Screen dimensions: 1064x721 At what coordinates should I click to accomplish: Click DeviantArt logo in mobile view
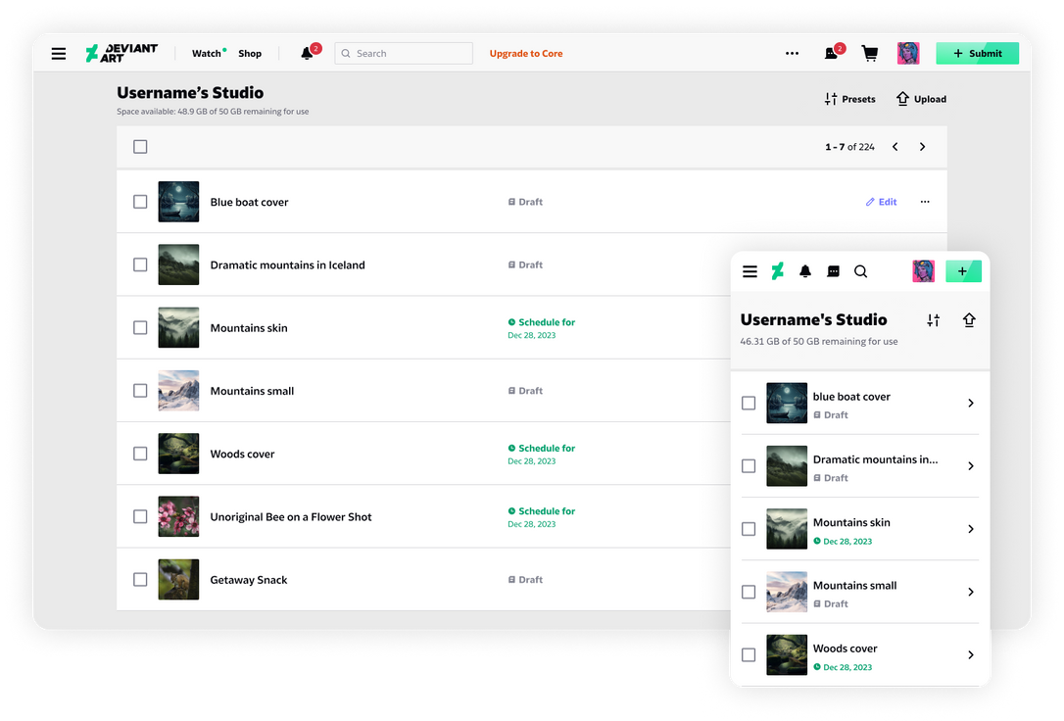[x=778, y=271]
